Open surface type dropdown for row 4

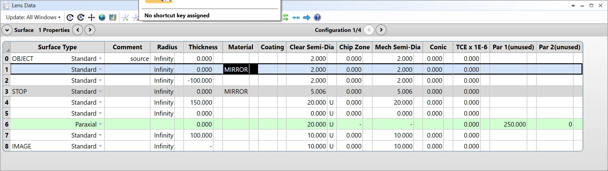[x=100, y=102]
